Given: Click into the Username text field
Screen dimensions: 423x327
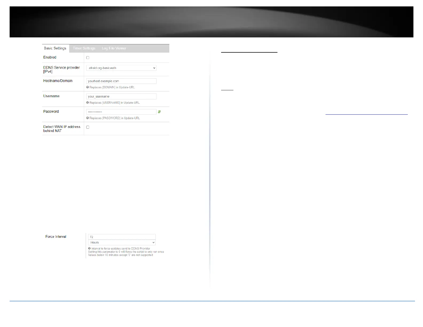Looking at the screenshot, I should pos(121,96).
